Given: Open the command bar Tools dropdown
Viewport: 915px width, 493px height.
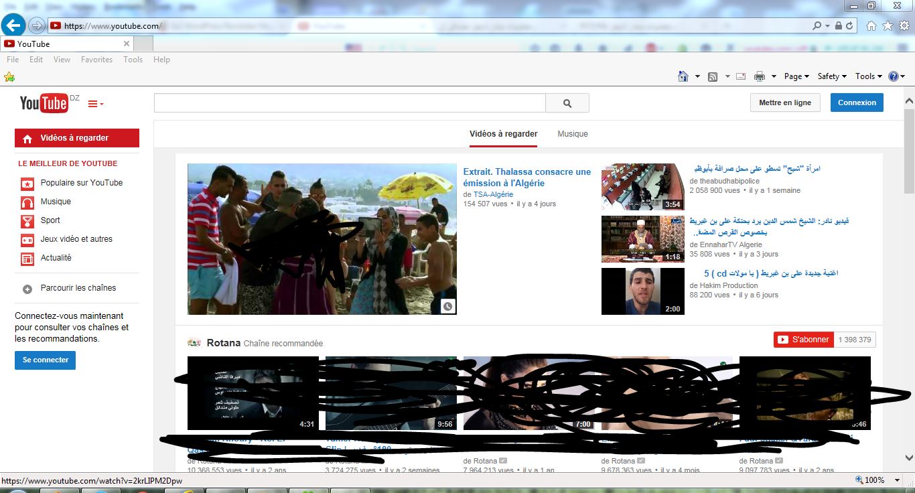Looking at the screenshot, I should [x=869, y=76].
